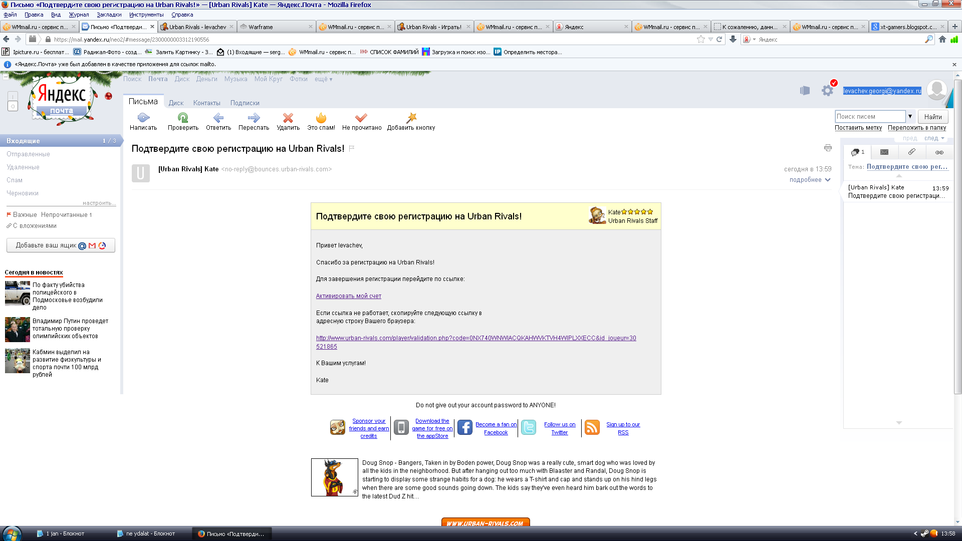Click the print icon for the message
Screen dimensions: 962x541
[828, 148]
